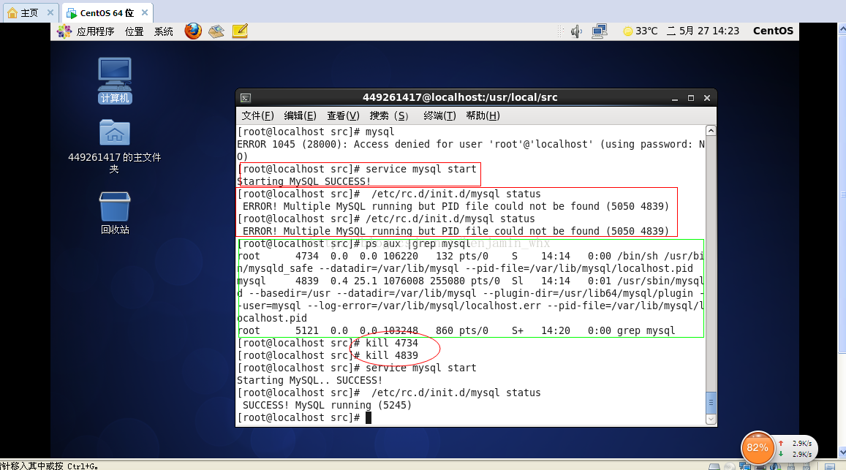Click 'Starting MySQL.. SUCCESS!' output line
The width and height of the screenshot is (846, 470).
(310, 380)
